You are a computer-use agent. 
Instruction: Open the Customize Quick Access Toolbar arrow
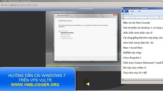(131, 14)
